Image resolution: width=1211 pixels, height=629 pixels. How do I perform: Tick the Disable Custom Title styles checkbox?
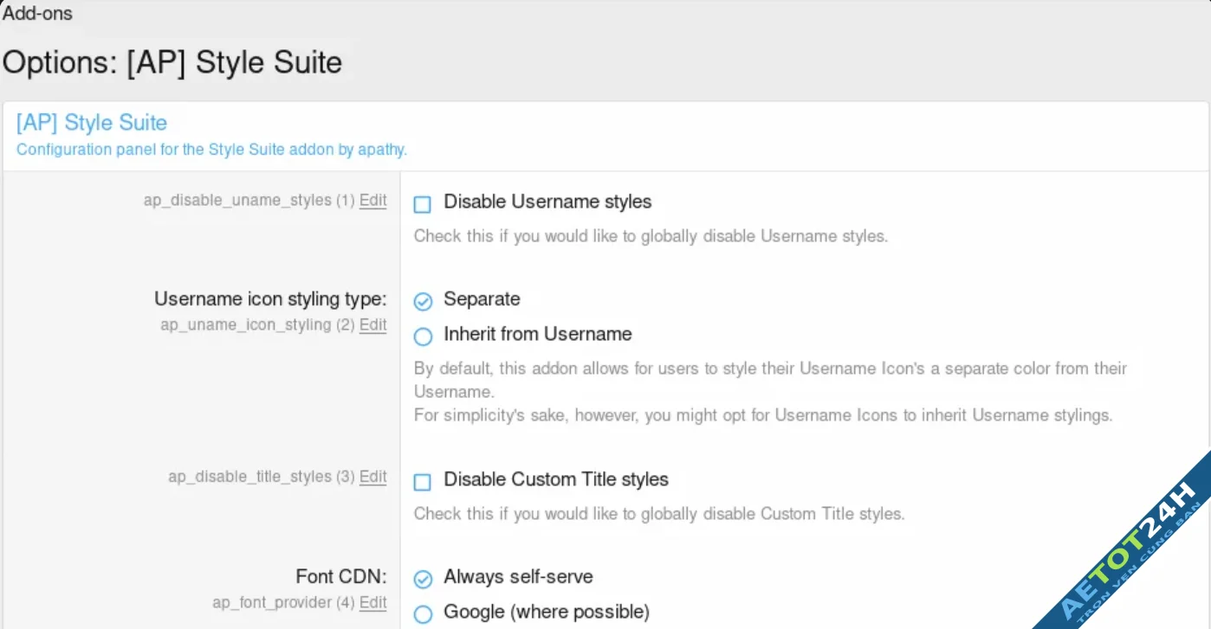pos(422,482)
